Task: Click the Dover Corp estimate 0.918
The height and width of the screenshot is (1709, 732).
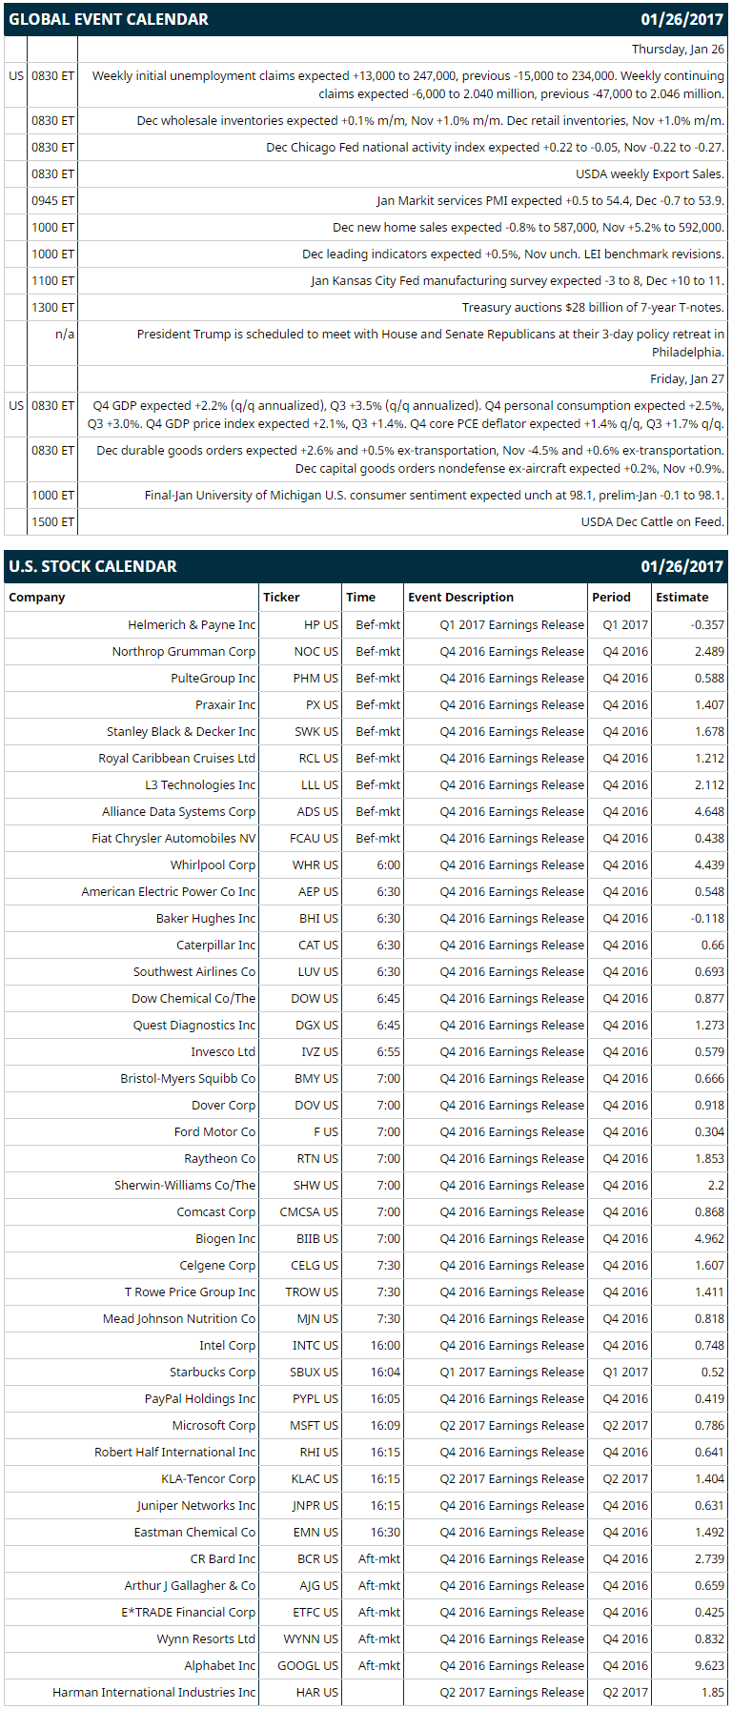Action: click(x=709, y=1105)
